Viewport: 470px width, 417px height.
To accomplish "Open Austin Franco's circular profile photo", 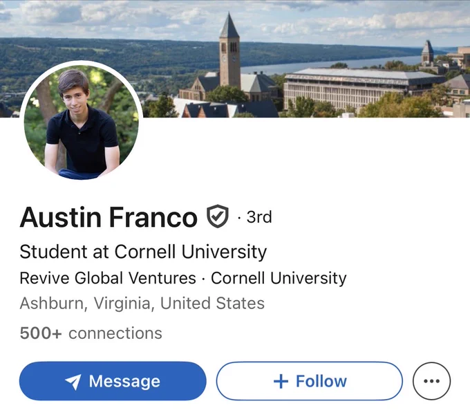I will (x=82, y=120).
